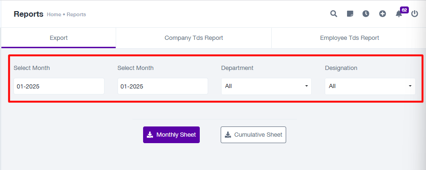Go to Home breadcrumb link
The height and width of the screenshot is (170, 426).
(54, 15)
